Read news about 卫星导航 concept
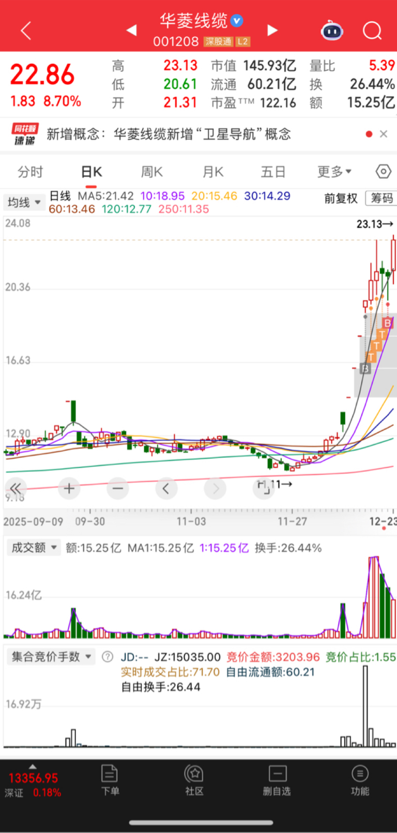This screenshot has width=397, height=833. tap(169, 134)
